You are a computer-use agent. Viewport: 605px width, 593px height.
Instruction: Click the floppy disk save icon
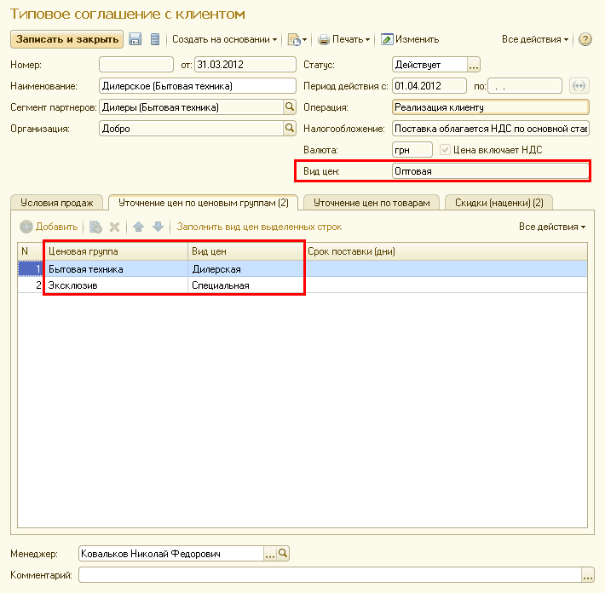pos(135,39)
